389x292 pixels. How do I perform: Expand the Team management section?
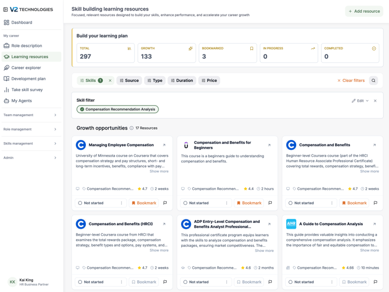[x=31, y=115]
